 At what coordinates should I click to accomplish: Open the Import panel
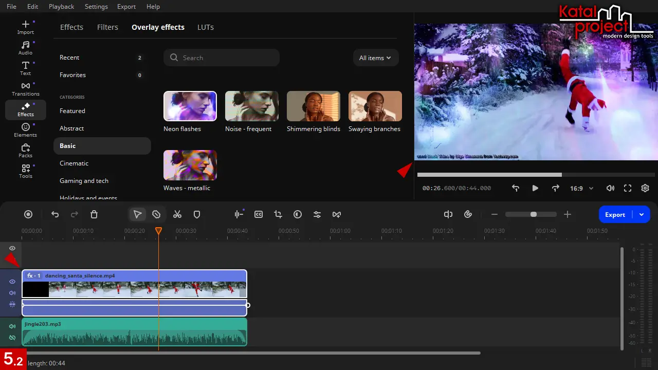tap(25, 27)
